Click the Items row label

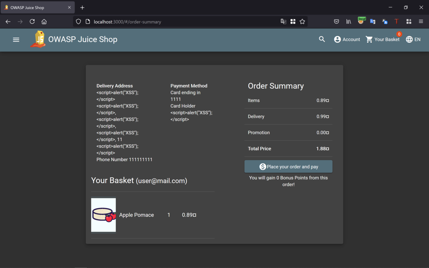(x=254, y=100)
